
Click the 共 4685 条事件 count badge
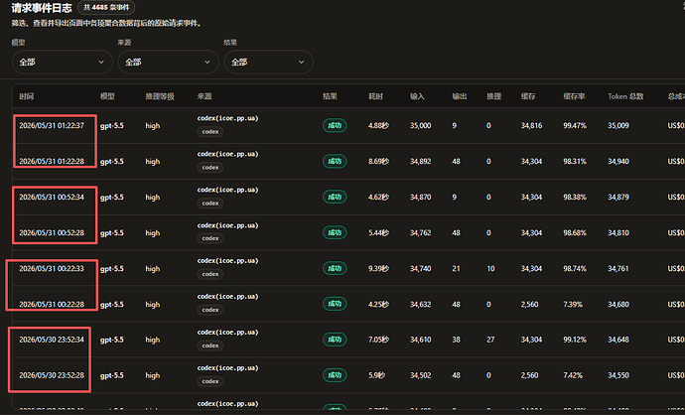[106, 7]
